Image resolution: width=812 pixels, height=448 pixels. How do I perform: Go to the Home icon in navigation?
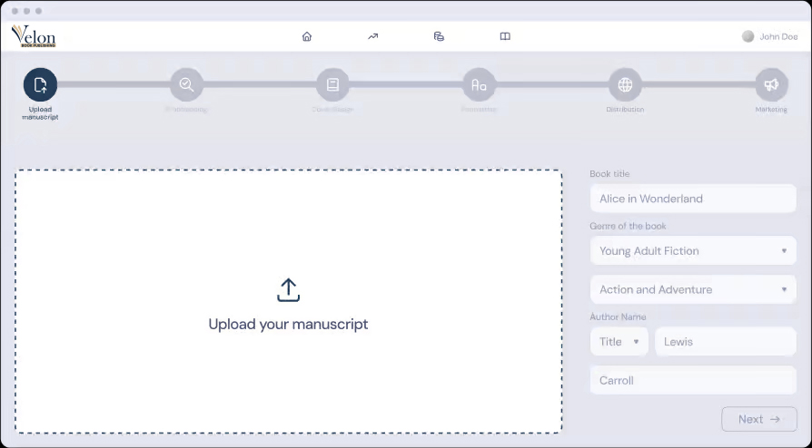coord(307,36)
